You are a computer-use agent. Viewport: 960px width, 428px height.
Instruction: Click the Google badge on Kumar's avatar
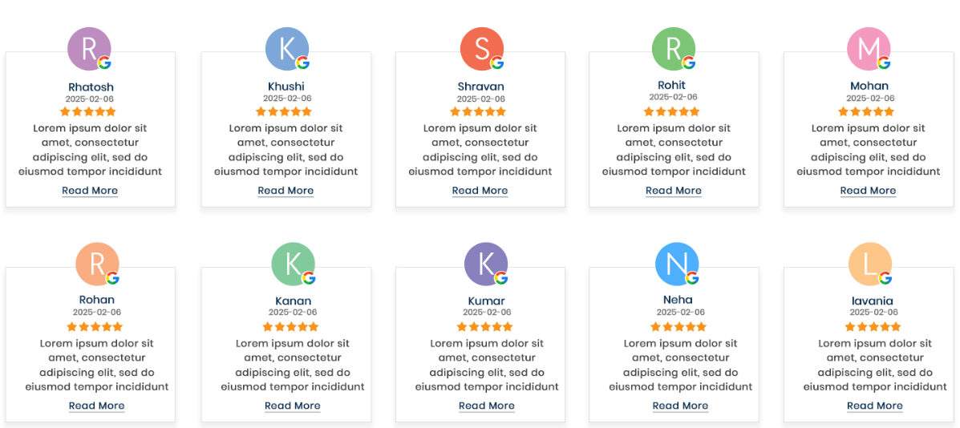[x=501, y=277]
